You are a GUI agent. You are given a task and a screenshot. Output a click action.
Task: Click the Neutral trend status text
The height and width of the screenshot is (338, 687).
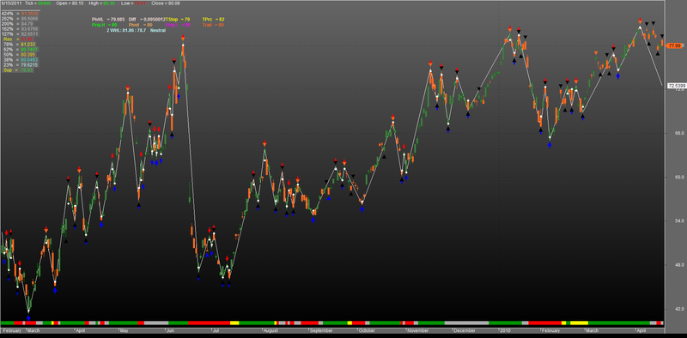(x=158, y=30)
